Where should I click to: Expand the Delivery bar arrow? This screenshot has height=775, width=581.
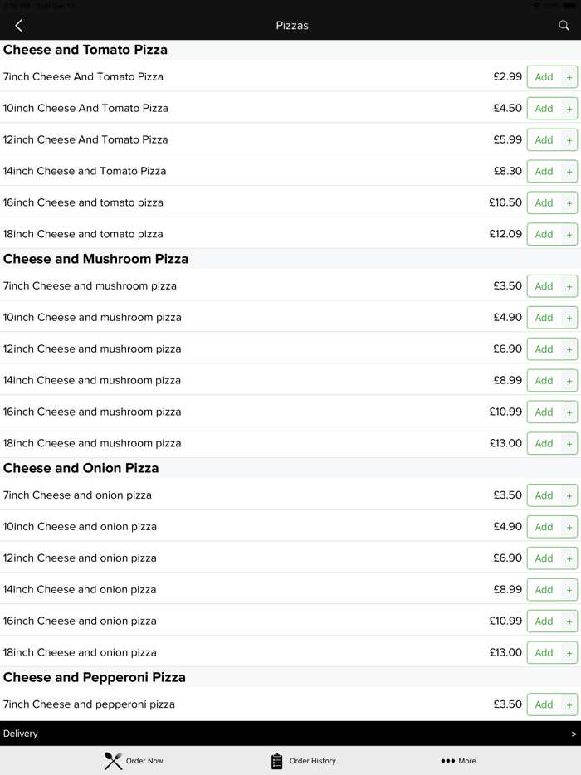point(574,734)
